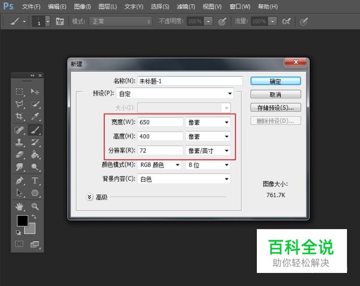Image resolution: width=360 pixels, height=286 pixels.
Task: Click the name field 未标题-1
Action: (190, 81)
